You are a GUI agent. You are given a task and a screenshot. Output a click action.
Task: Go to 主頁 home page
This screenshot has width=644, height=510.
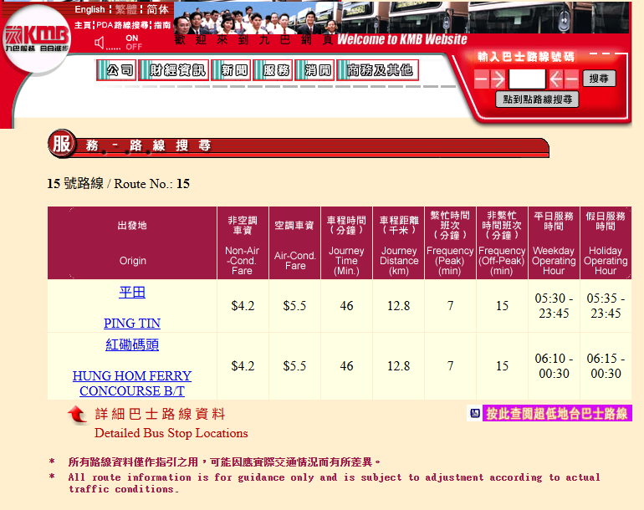pyautogui.click(x=83, y=25)
